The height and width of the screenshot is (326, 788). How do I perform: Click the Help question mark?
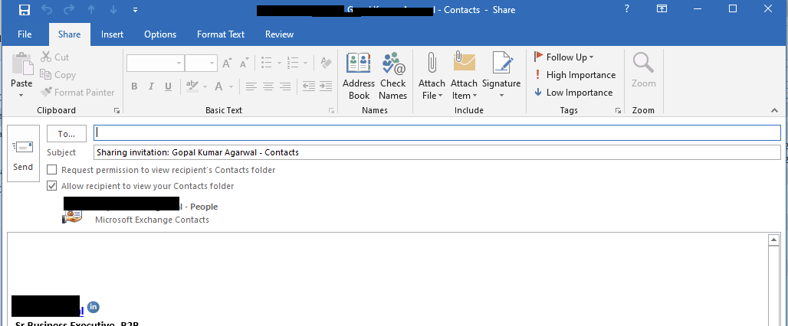point(627,8)
